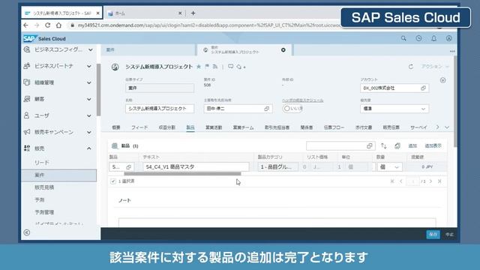This screenshot has width=480, height=270.
Task: Collapse sidebar with bottom-left arrow icon
Action: (x=27, y=232)
